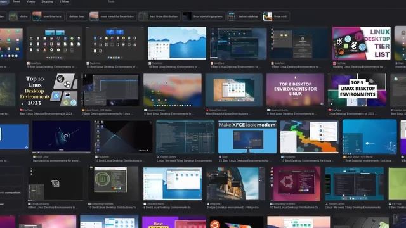Open the black Linux Mint logo thumbnail
This screenshot has height=228, width=406.
click(56, 184)
